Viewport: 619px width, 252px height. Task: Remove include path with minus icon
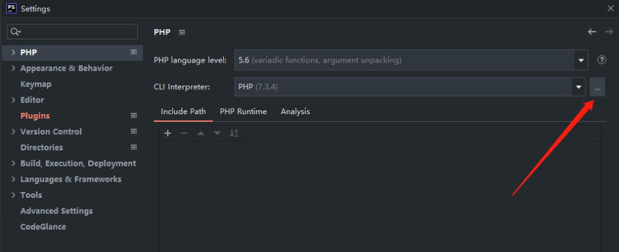pos(184,133)
